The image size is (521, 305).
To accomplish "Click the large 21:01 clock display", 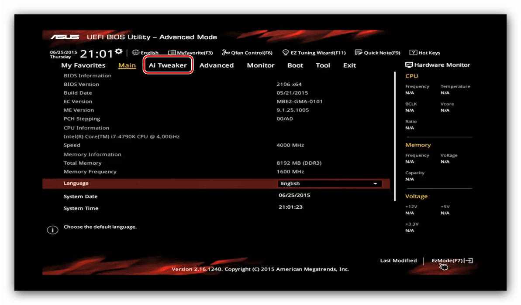I will click(x=97, y=54).
